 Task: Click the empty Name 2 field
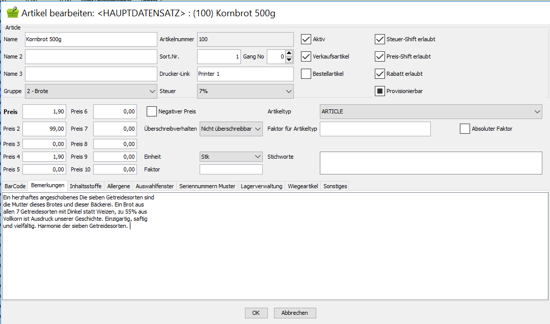(x=91, y=56)
